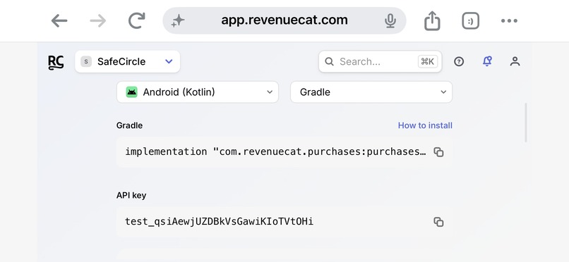The image size is (569, 262).
Task: Click the app.revenuecat.com address bar
Action: 284,20
